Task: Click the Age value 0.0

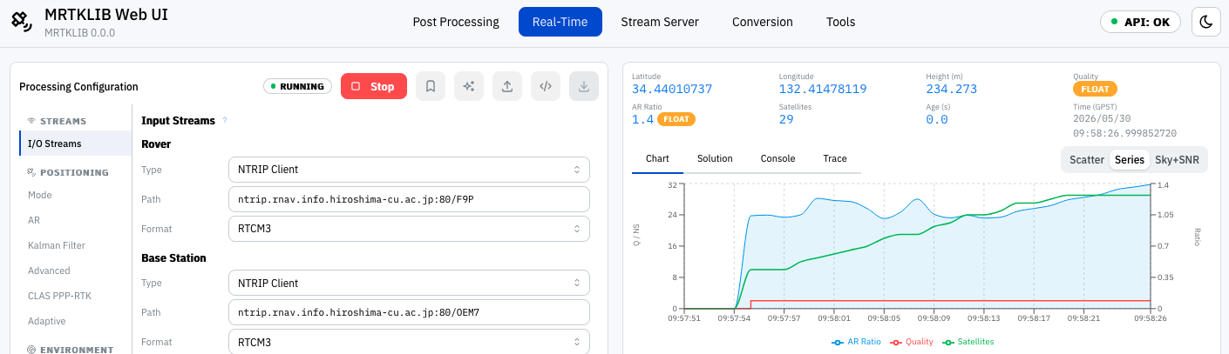Action: 937,119
